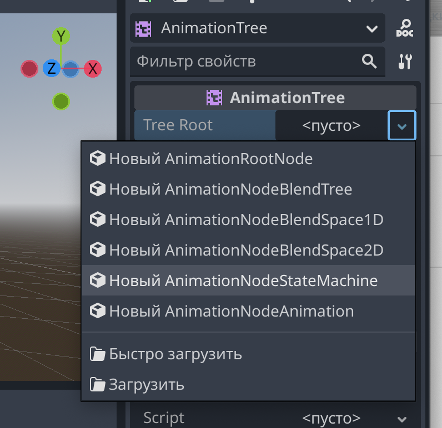Choose Новый AnimationNodeBlendSpace1D
This screenshot has width=442, height=428.
pyautogui.click(x=248, y=220)
